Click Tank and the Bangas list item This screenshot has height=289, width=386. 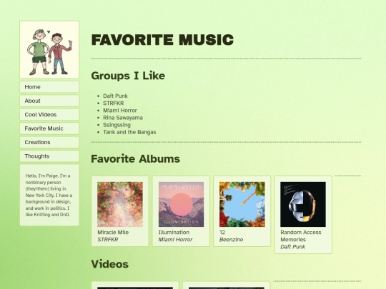129,132
